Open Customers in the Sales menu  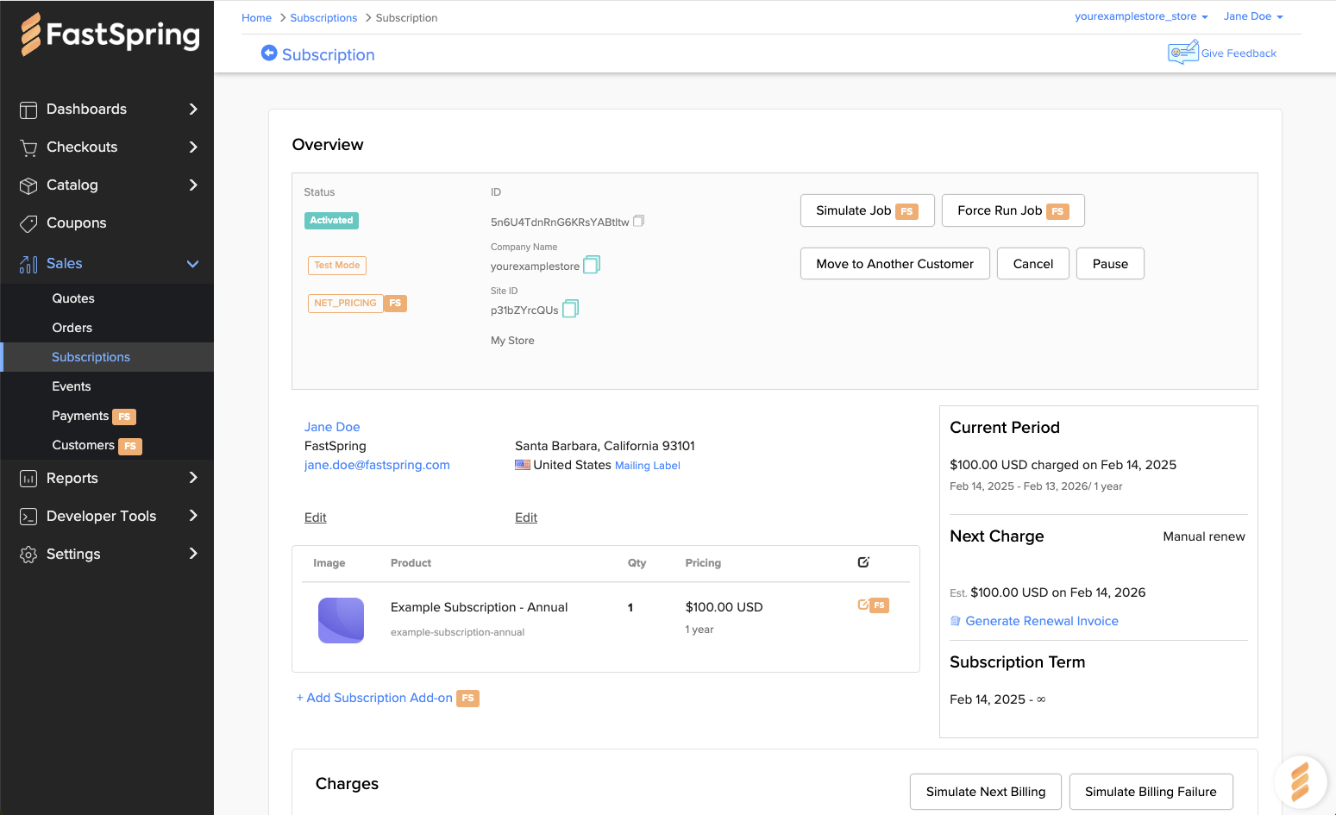coord(84,445)
